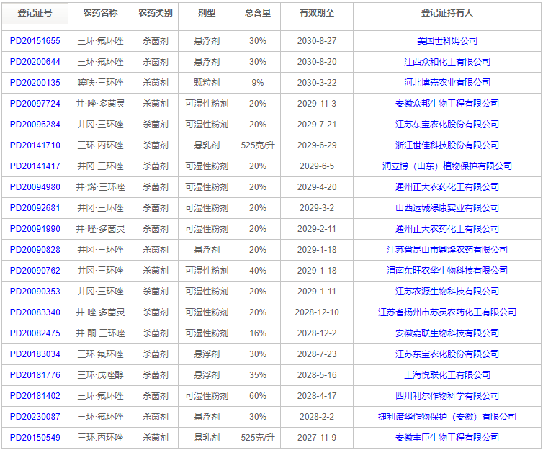Screen dimensions: 543x450
Task: Open holder 捷利诺华作物保护（安徽）有限公司
Action: coord(447,417)
